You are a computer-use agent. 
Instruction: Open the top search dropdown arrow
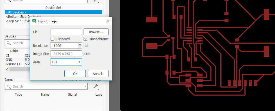tap(85, 1)
